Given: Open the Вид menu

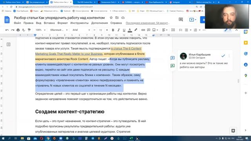Looking at the screenshot, I should click(38, 23).
